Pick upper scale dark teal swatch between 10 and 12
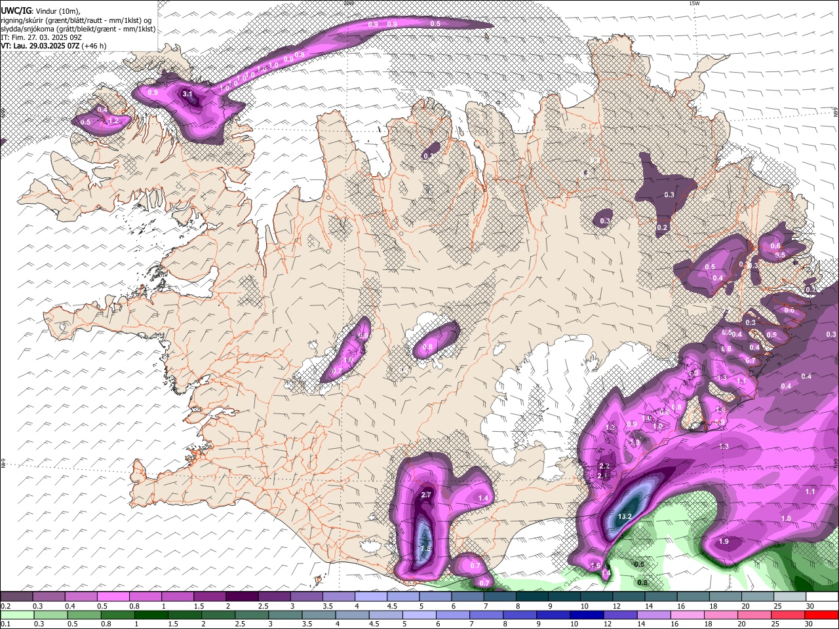Viewport: 839px width, 629px height. (x=596, y=596)
